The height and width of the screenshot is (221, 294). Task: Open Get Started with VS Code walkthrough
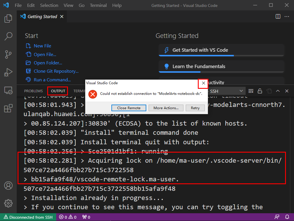221,50
